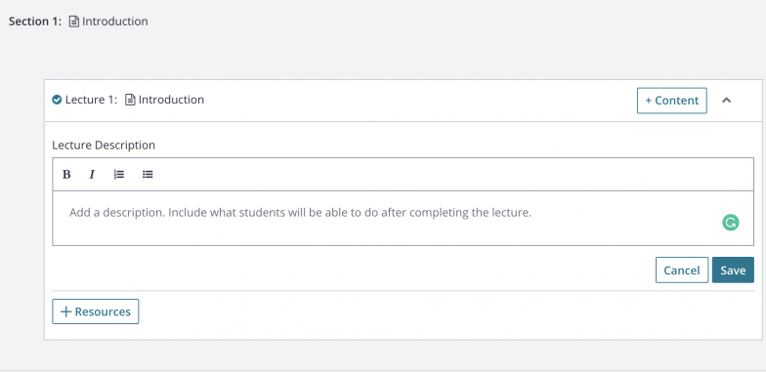
Task: Save the lecture description
Action: (x=733, y=269)
